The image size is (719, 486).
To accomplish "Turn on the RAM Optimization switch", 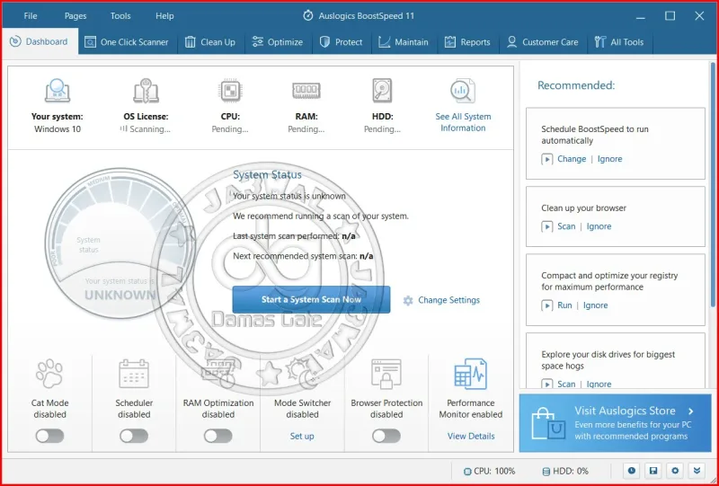I will 218,436.
